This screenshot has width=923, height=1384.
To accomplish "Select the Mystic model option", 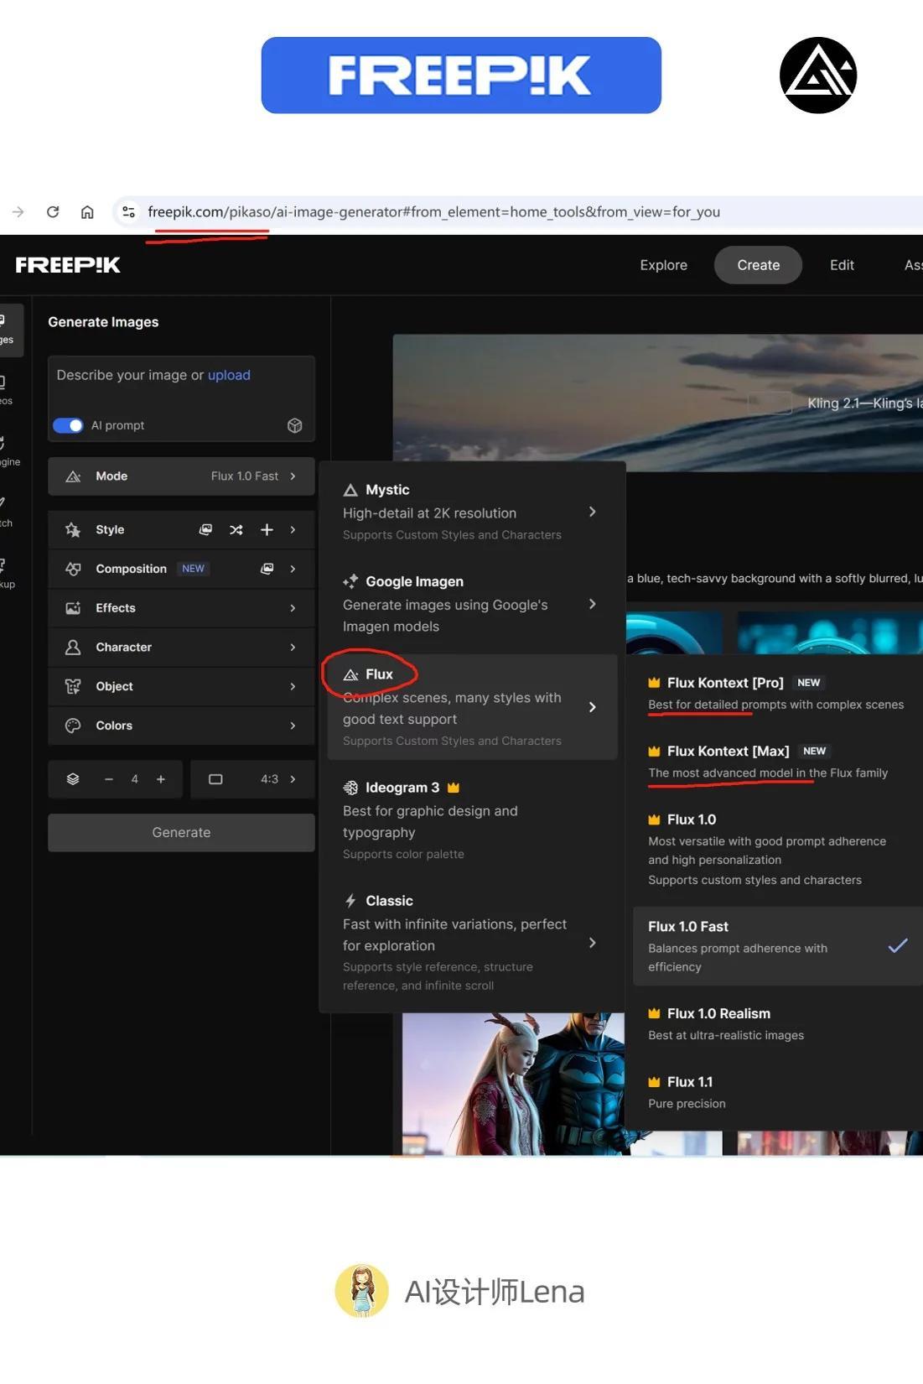I will pos(472,512).
